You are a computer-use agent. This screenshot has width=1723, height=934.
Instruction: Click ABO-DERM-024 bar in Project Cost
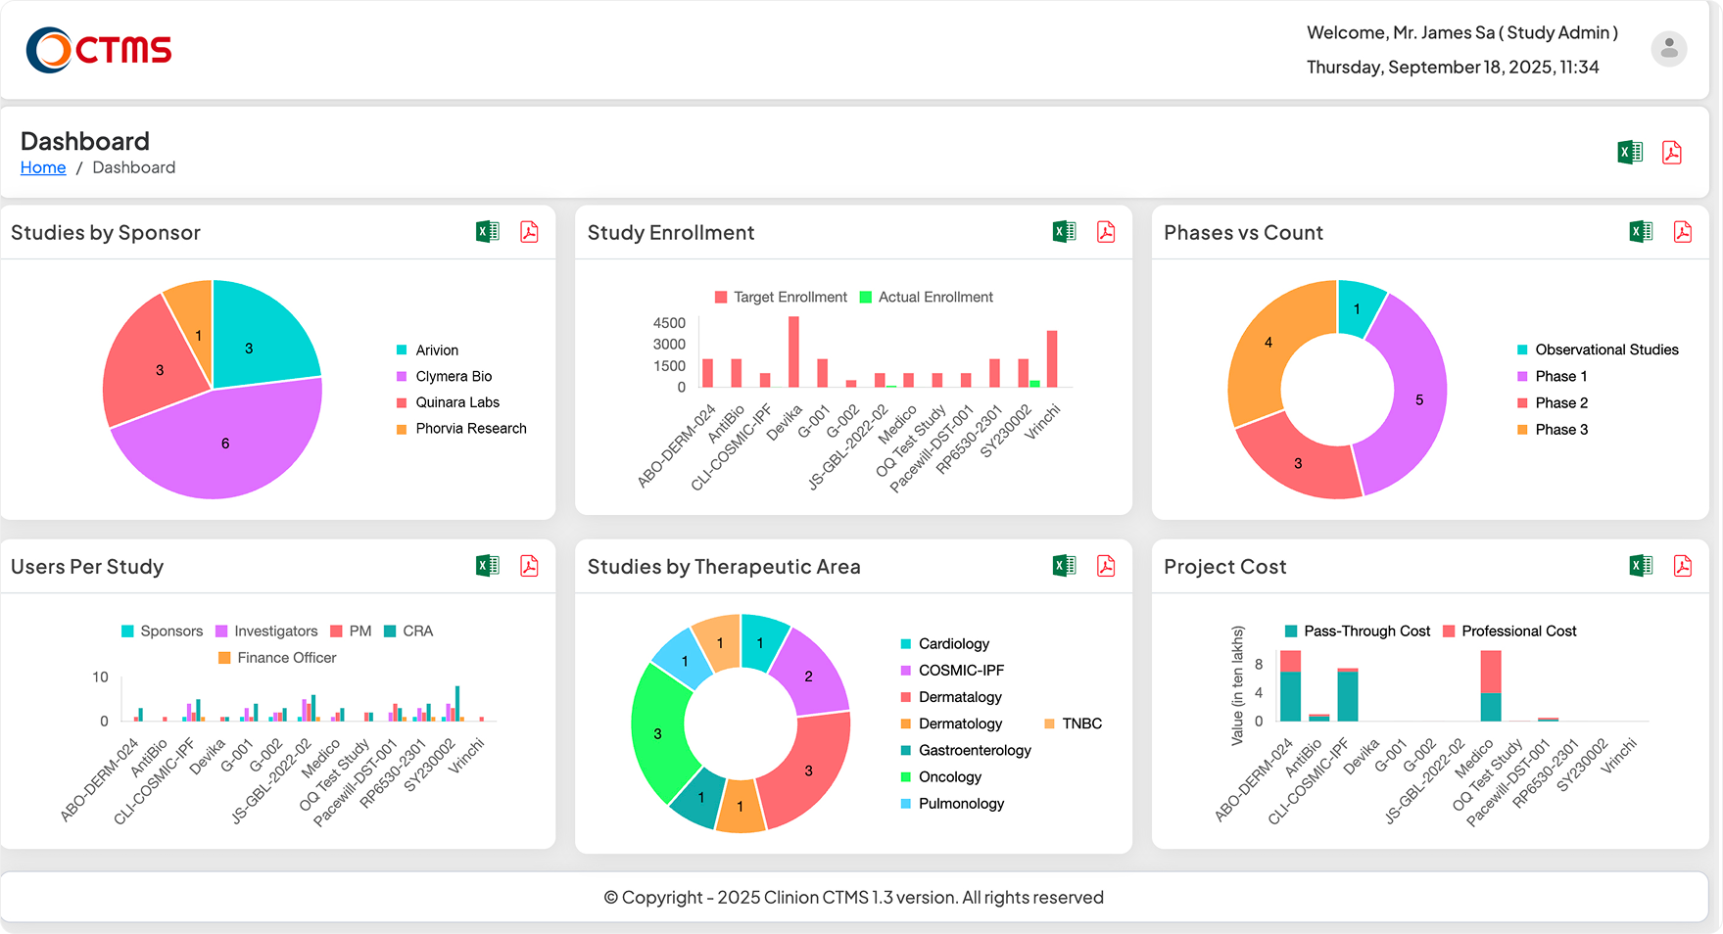tap(1291, 686)
